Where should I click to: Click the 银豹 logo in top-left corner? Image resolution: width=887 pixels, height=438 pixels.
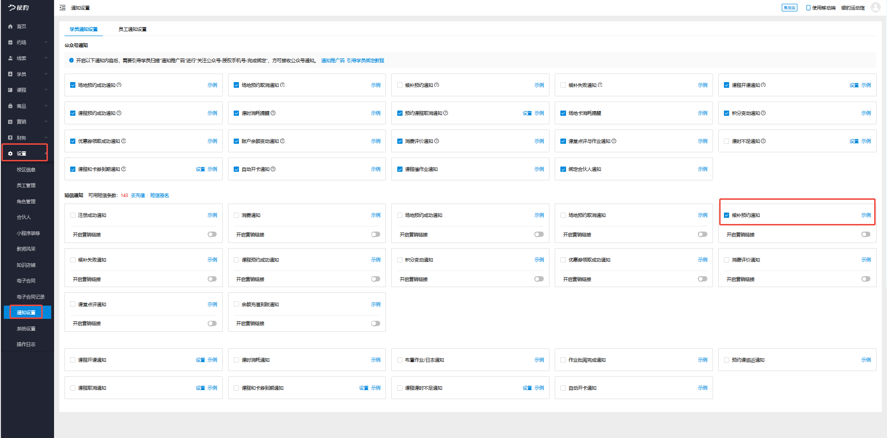[x=19, y=8]
